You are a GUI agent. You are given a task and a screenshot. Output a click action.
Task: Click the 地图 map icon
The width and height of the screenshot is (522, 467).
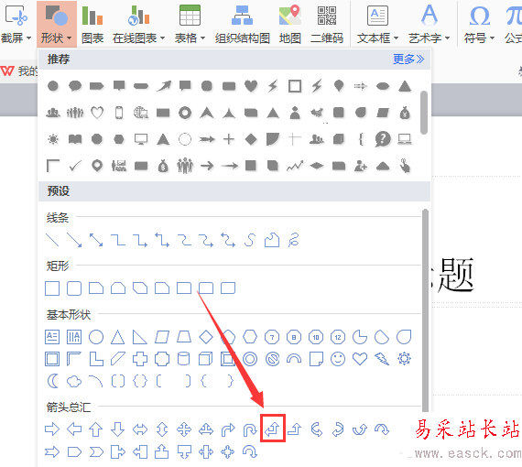[x=290, y=16]
